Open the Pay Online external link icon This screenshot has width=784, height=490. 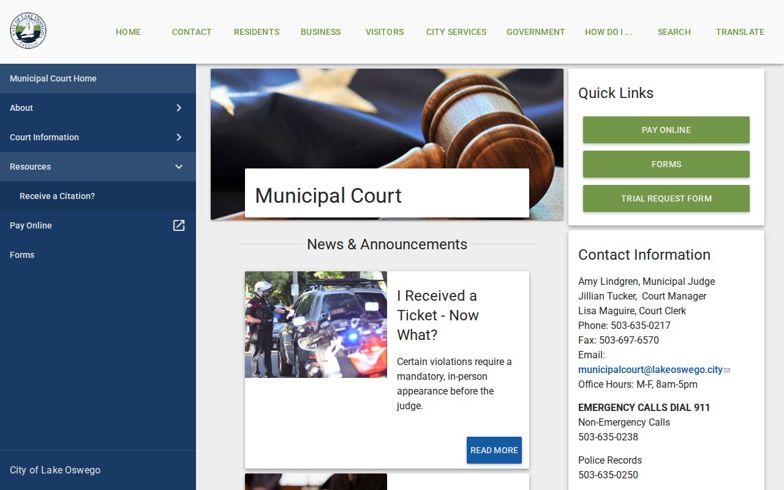pyautogui.click(x=179, y=225)
